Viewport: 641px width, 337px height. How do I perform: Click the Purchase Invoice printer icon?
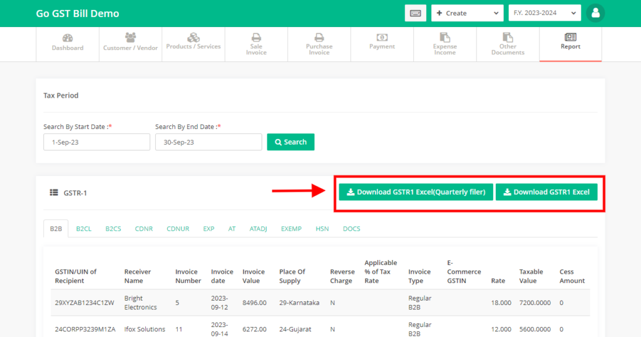(x=319, y=38)
